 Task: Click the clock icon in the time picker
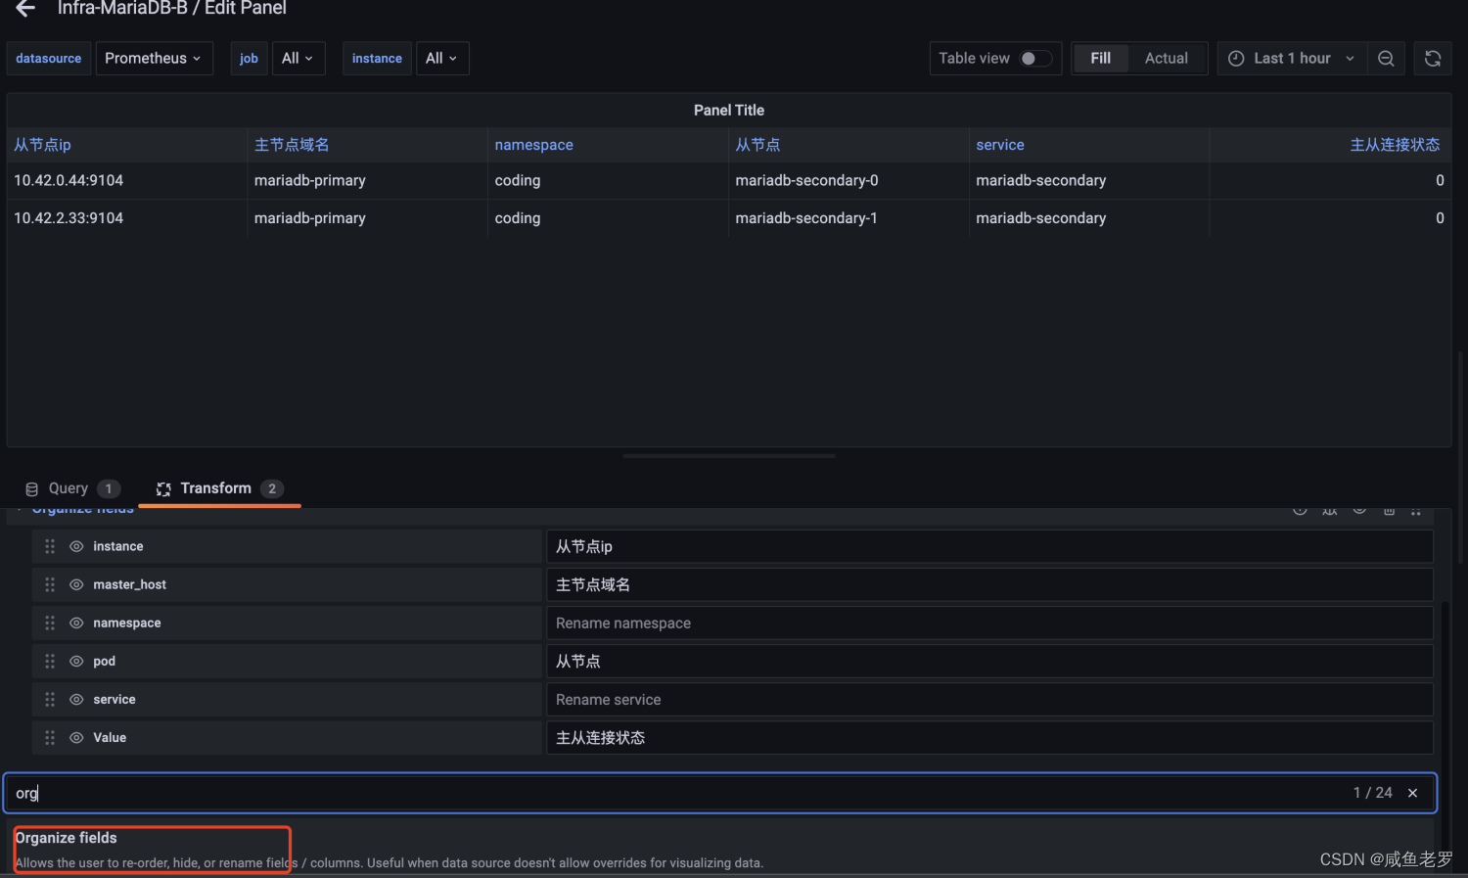(1236, 59)
